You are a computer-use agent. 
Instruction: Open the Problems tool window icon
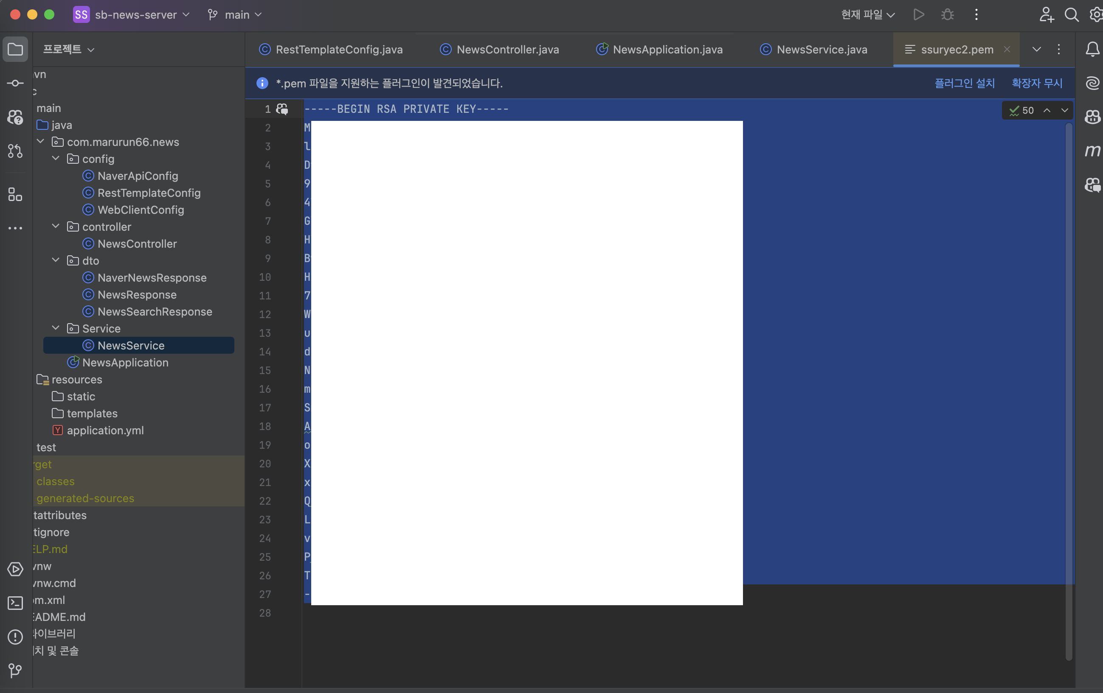click(15, 637)
